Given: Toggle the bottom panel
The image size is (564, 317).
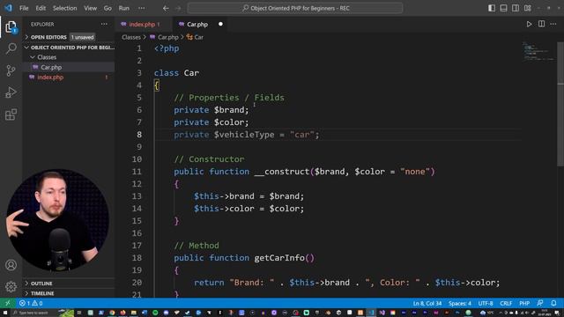Looking at the screenshot, I should (503, 8).
